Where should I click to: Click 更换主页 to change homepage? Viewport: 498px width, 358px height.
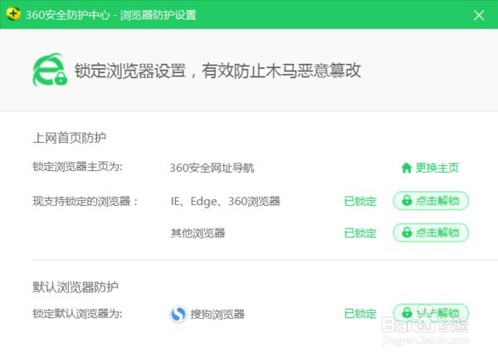click(x=430, y=168)
